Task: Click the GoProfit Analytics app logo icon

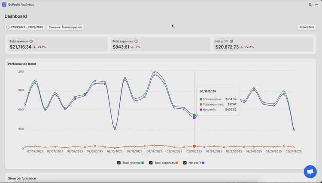Action: 4,4
